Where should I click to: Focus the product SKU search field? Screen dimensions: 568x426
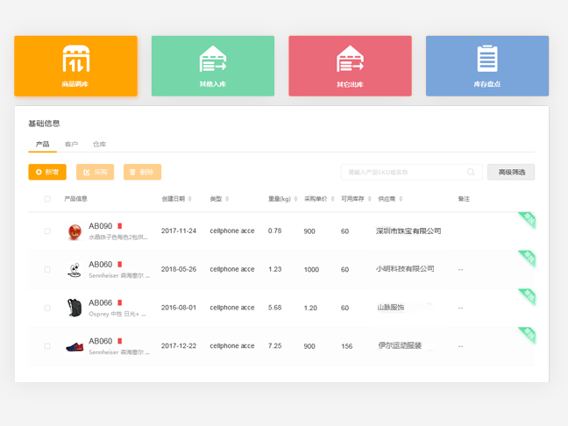[403, 173]
